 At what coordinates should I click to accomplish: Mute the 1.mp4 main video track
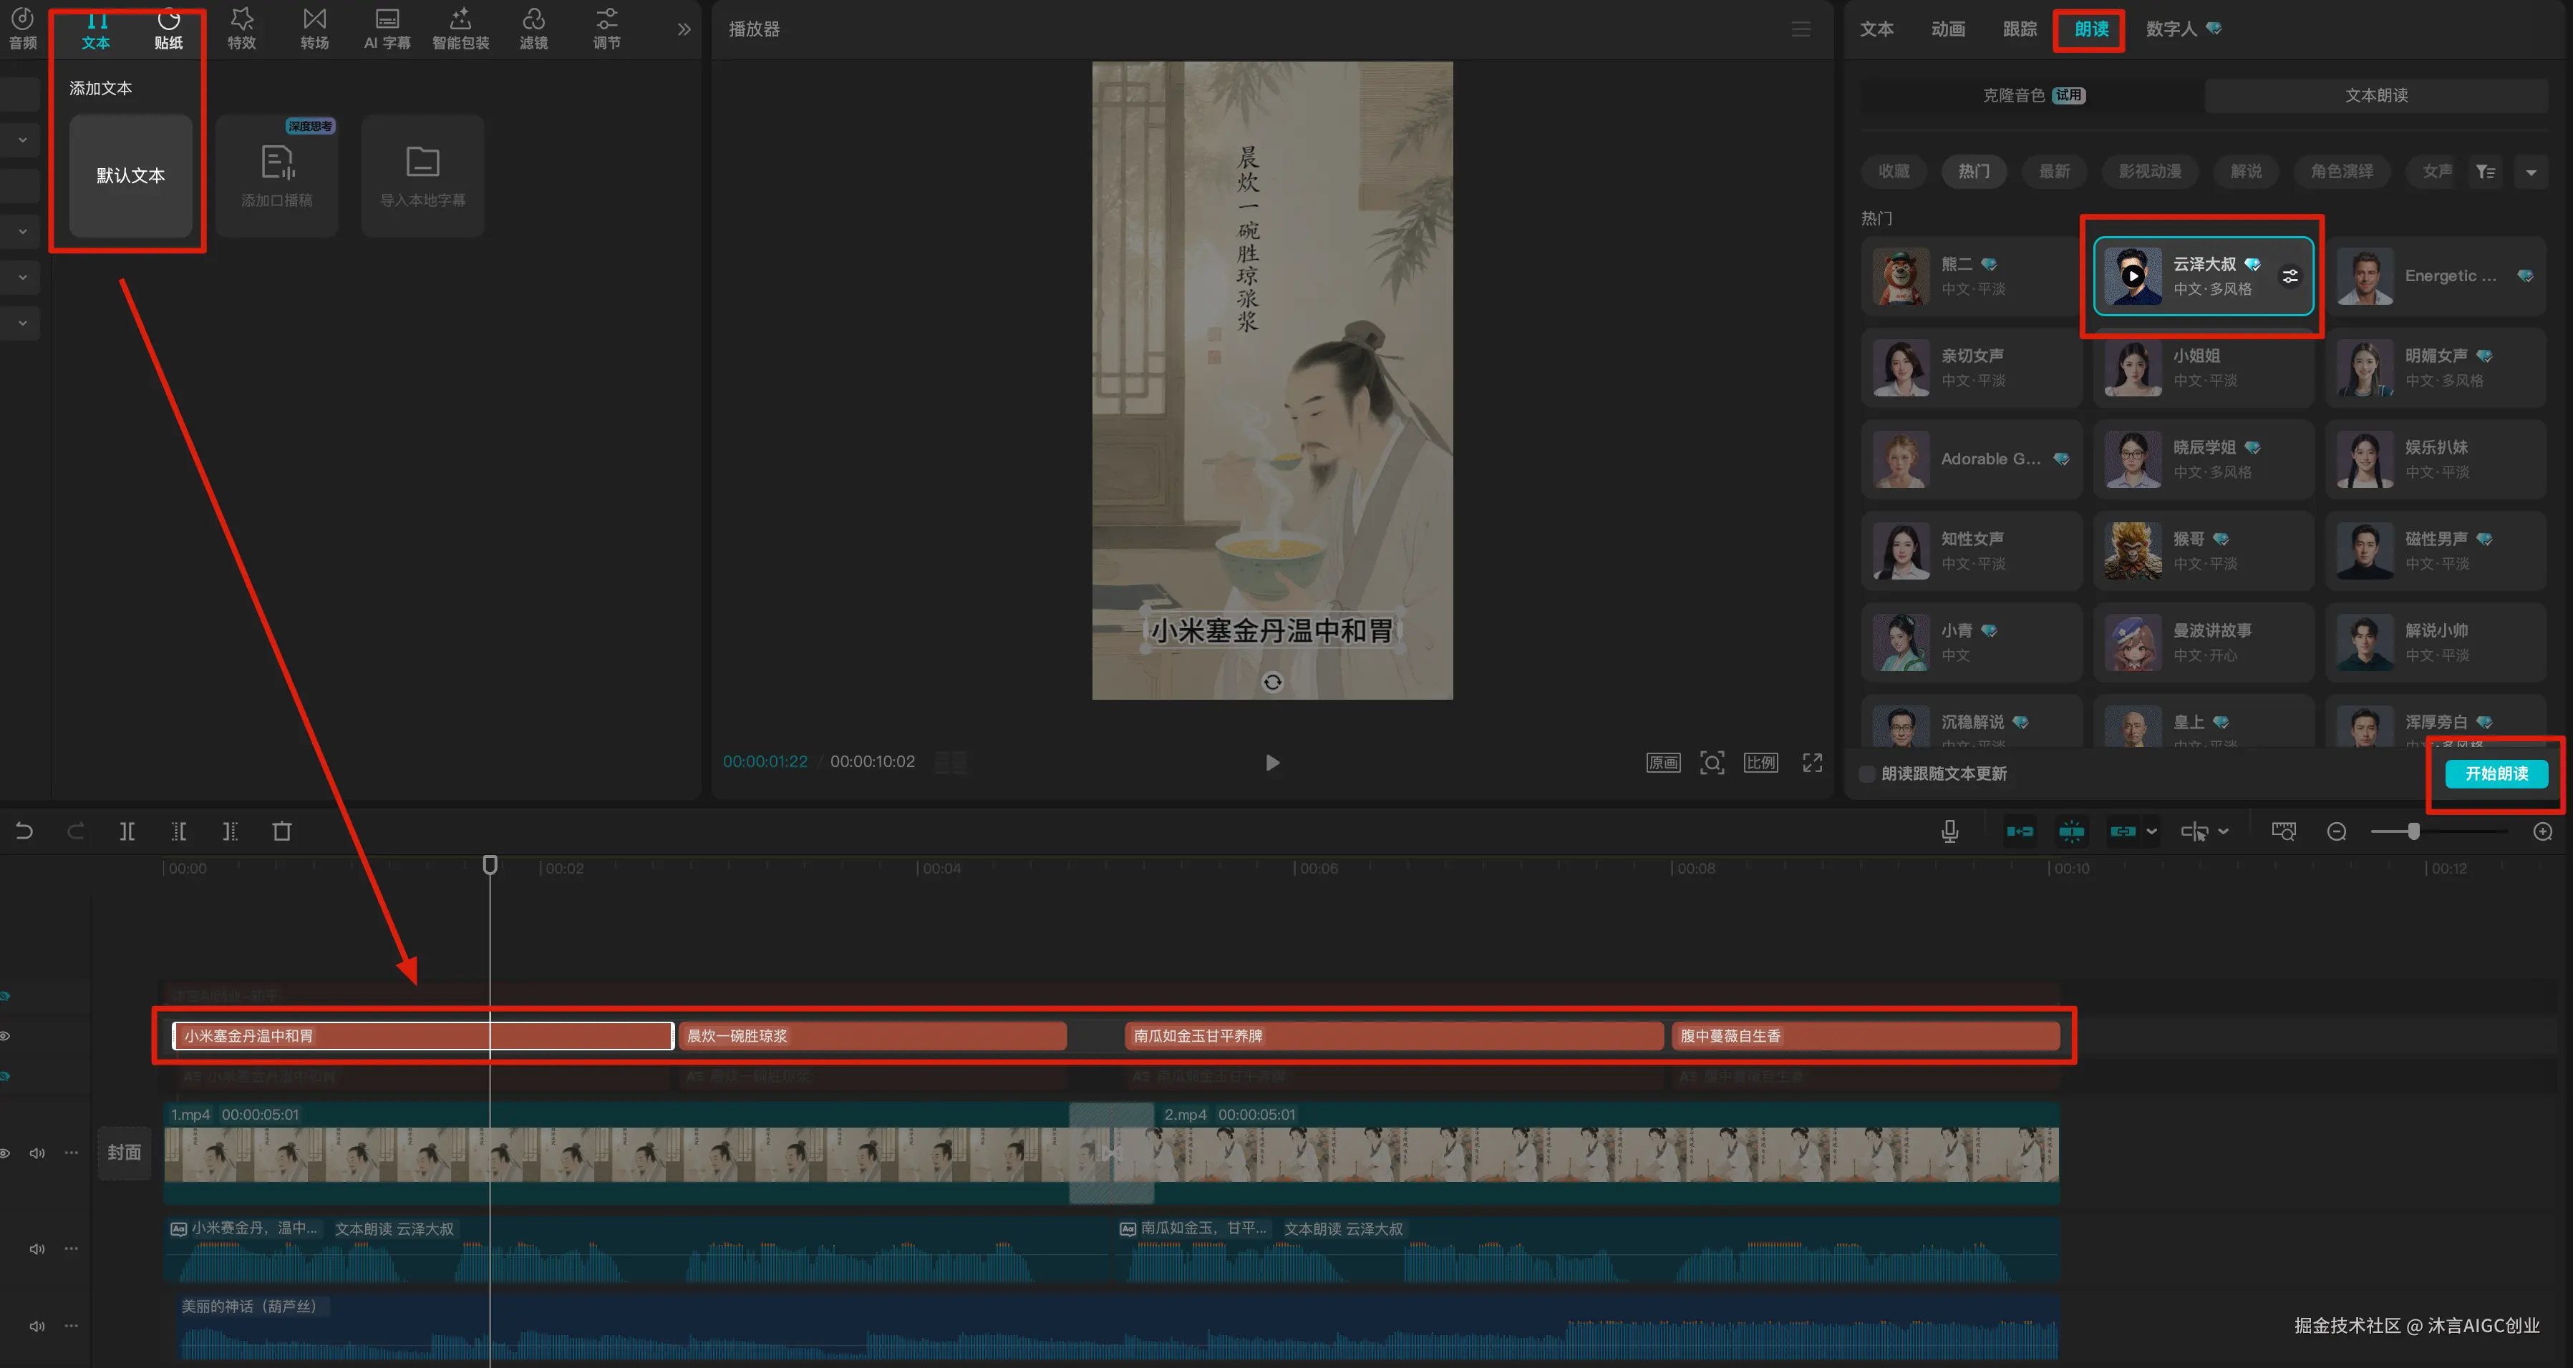[x=37, y=1153]
